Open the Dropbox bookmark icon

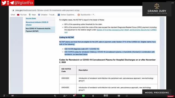(39, 15)
